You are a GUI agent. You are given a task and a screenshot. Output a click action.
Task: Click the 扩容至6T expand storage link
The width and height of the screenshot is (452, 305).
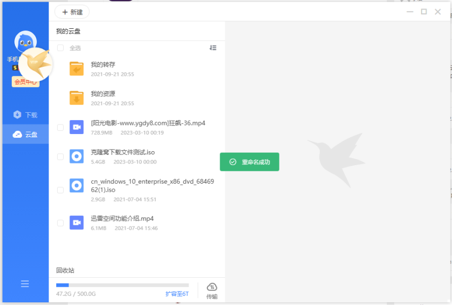tap(177, 294)
